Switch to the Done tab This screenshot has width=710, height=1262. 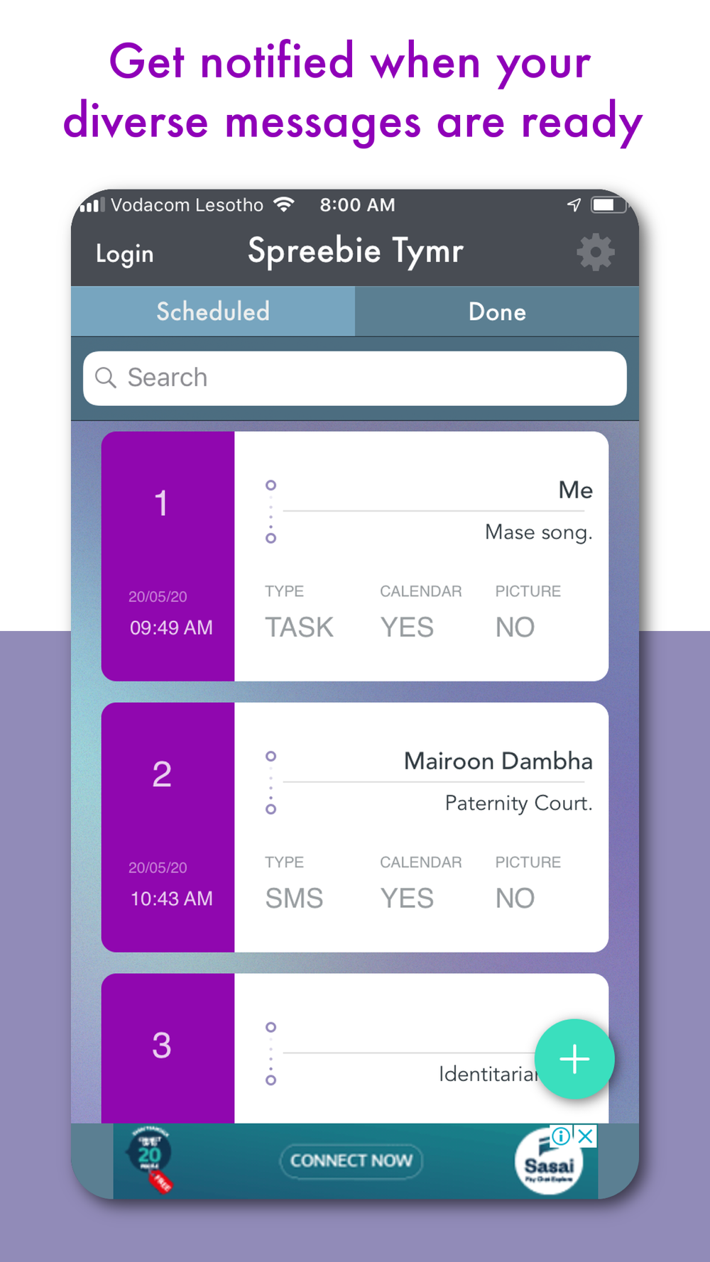(497, 312)
